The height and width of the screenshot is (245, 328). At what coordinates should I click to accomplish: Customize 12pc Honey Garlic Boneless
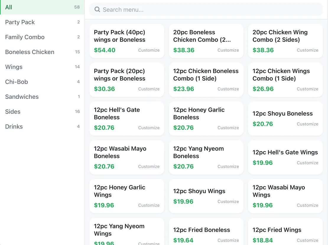point(228,128)
